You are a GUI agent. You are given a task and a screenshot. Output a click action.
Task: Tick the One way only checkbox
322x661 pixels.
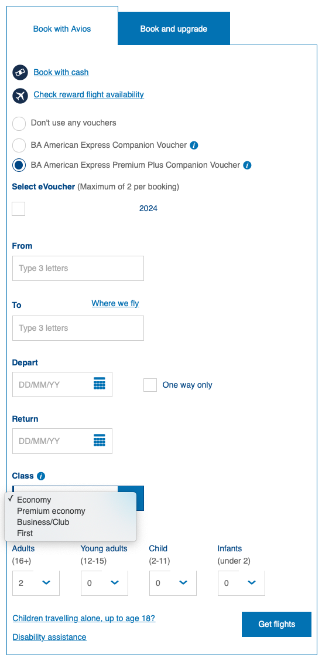pyautogui.click(x=150, y=385)
